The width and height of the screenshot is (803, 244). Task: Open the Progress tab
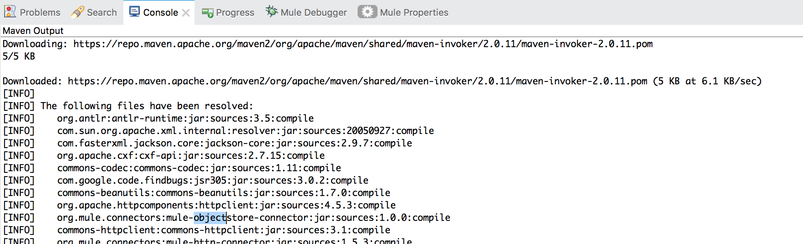tap(228, 12)
